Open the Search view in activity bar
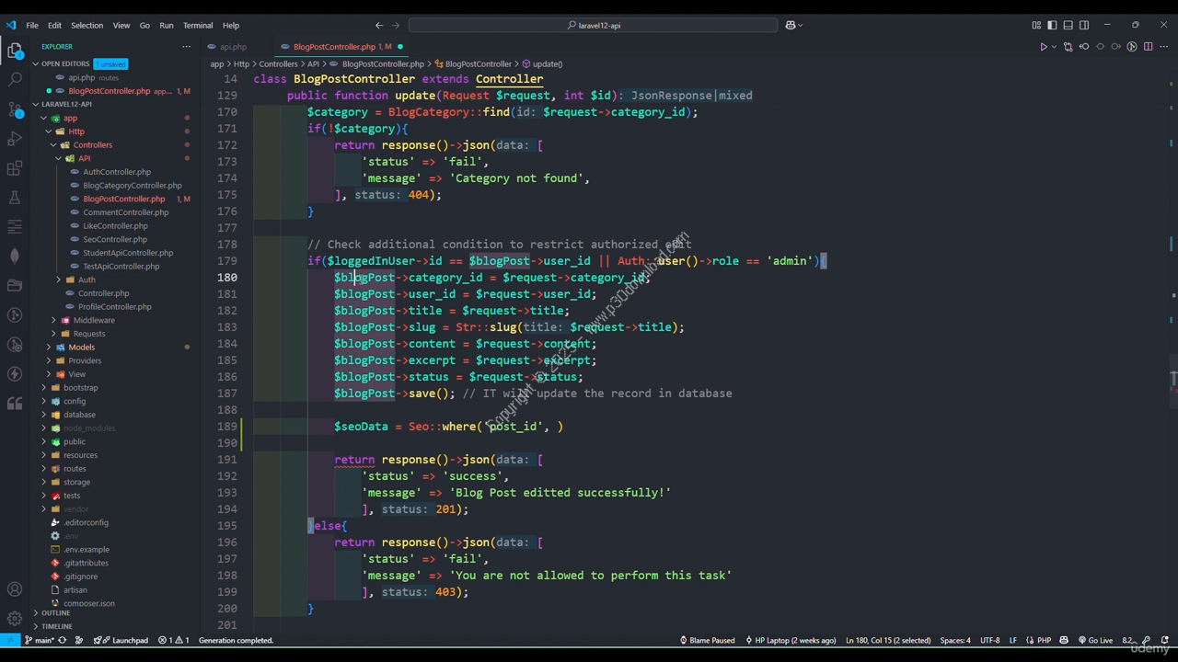 (x=15, y=81)
